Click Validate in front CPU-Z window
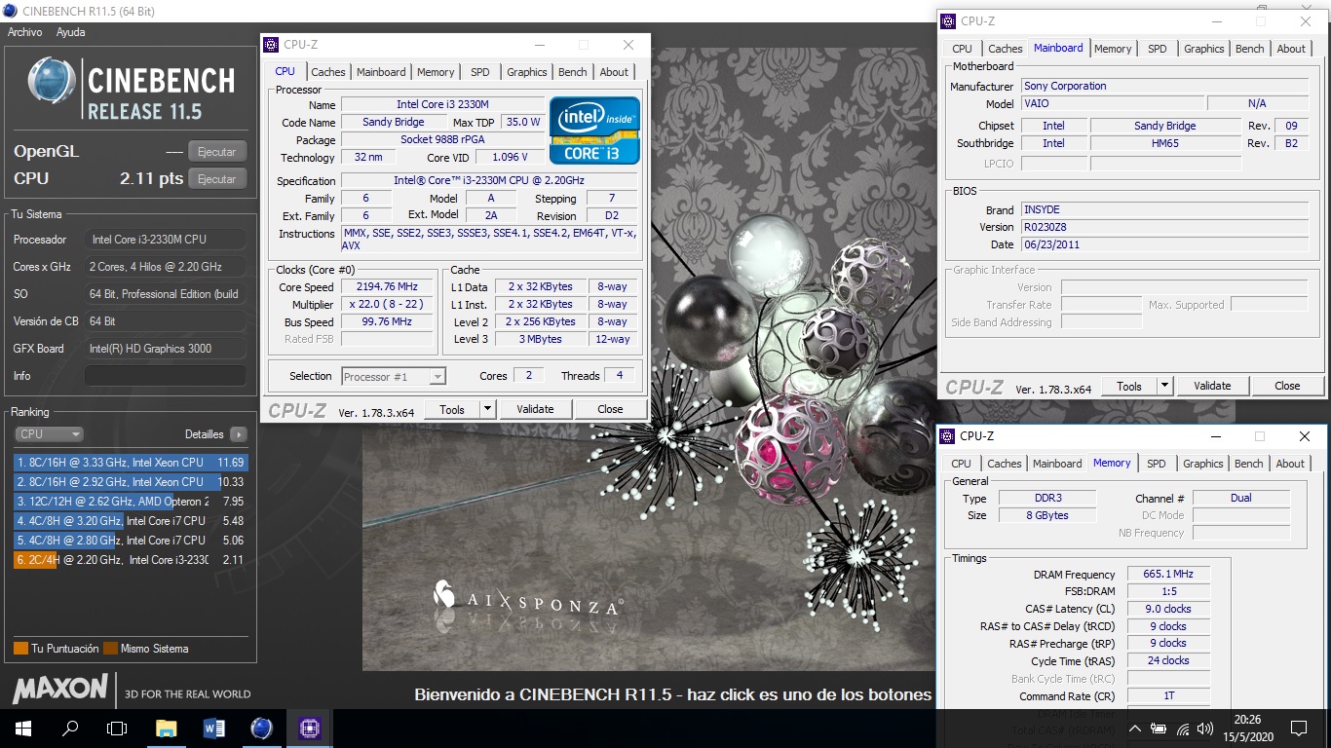This screenshot has height=748, width=1331. coord(535,409)
